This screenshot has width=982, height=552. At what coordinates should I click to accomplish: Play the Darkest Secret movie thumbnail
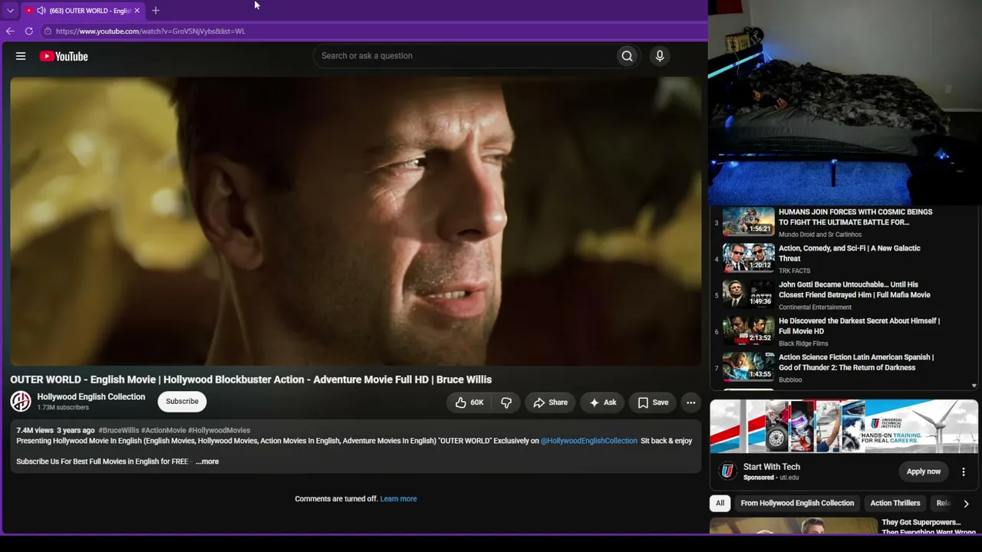pos(749,331)
